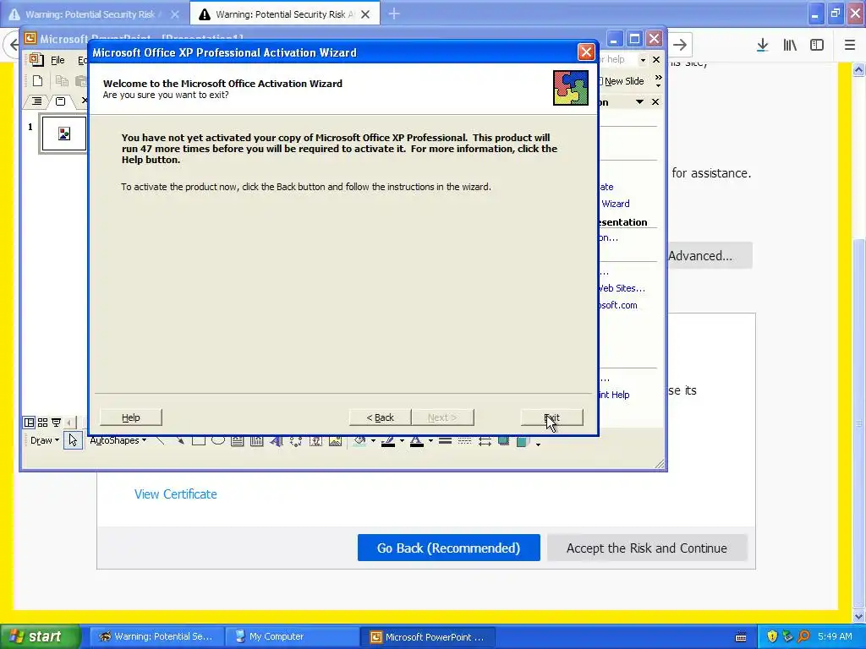Click the New blank document icon in PowerPoint
Viewport: 866px width, 649px height.
point(37,80)
